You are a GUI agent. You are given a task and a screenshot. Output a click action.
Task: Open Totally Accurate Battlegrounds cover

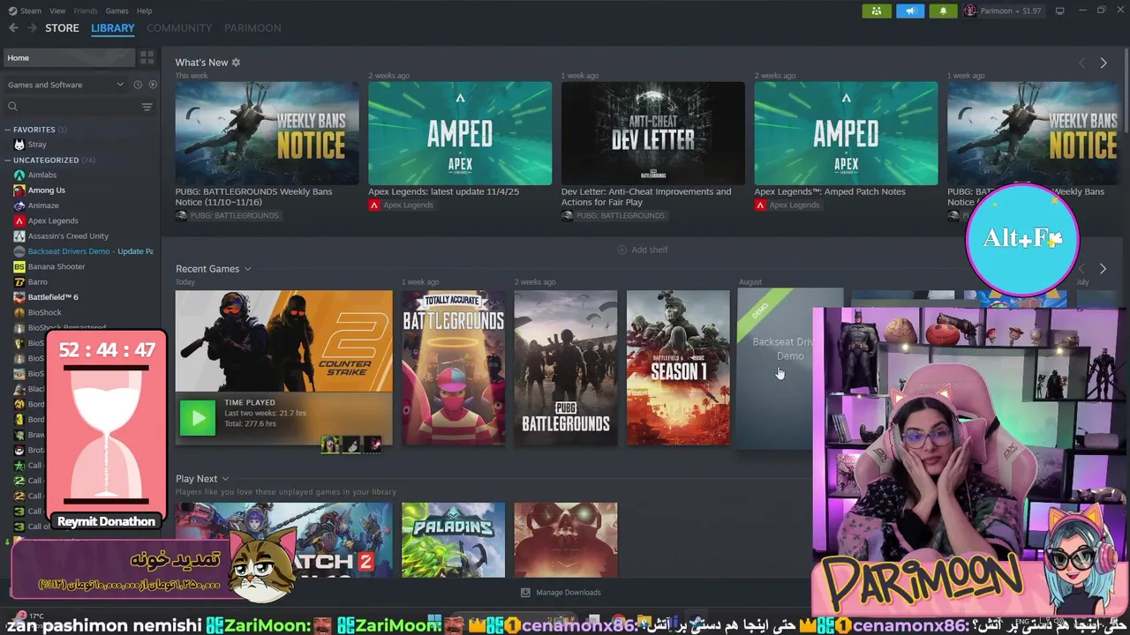[454, 368]
